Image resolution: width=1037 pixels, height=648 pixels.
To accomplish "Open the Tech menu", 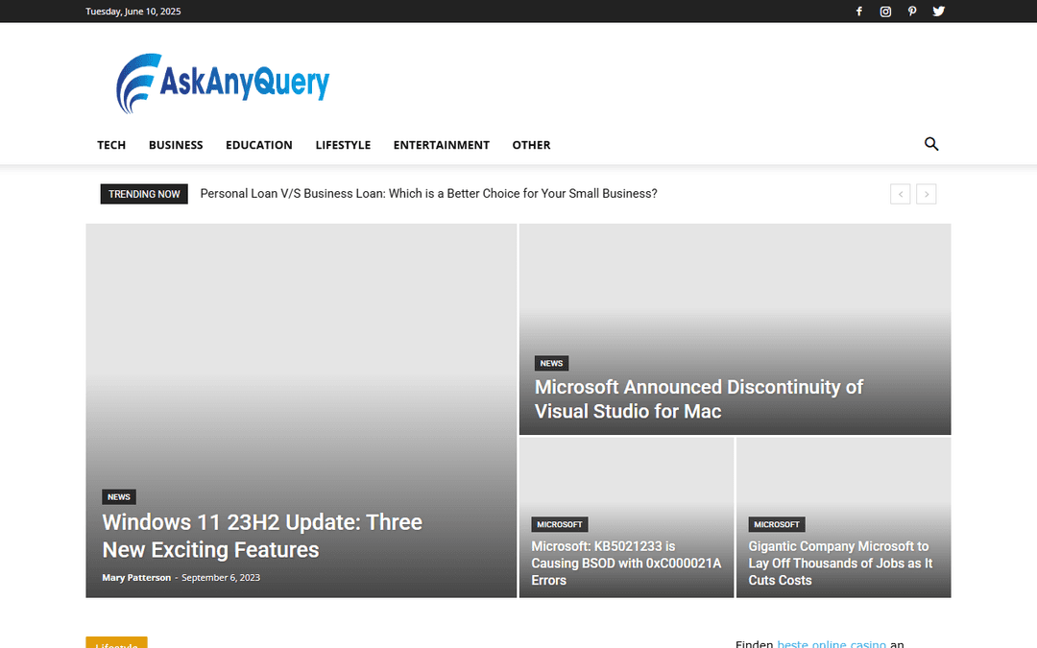I will click(111, 145).
